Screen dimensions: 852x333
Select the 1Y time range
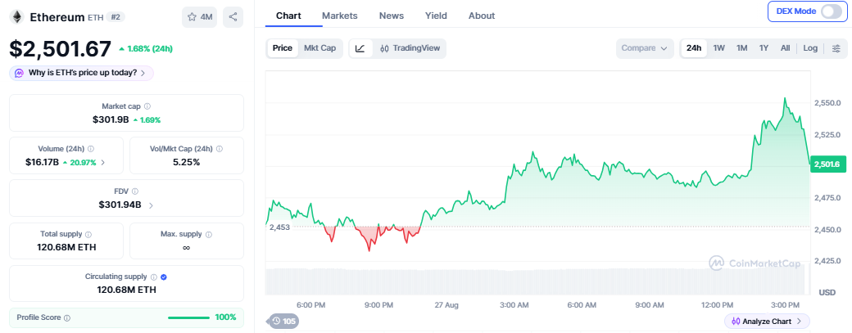pyautogui.click(x=764, y=48)
